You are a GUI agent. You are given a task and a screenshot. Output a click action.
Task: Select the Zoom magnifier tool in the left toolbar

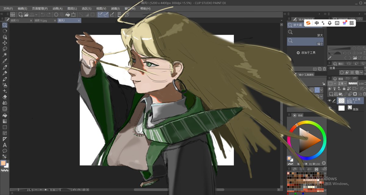tap(5, 25)
